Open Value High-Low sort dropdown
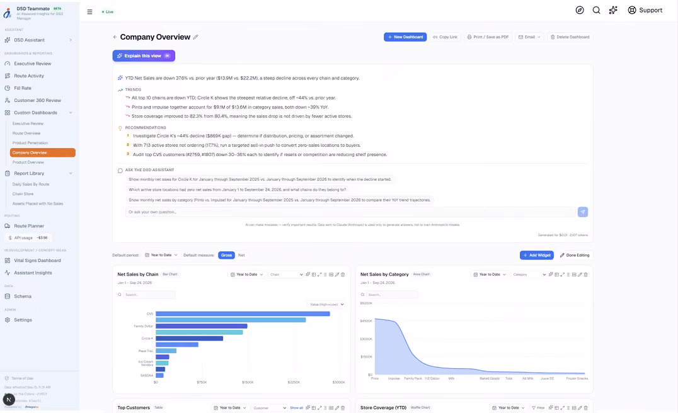 [x=326, y=305]
